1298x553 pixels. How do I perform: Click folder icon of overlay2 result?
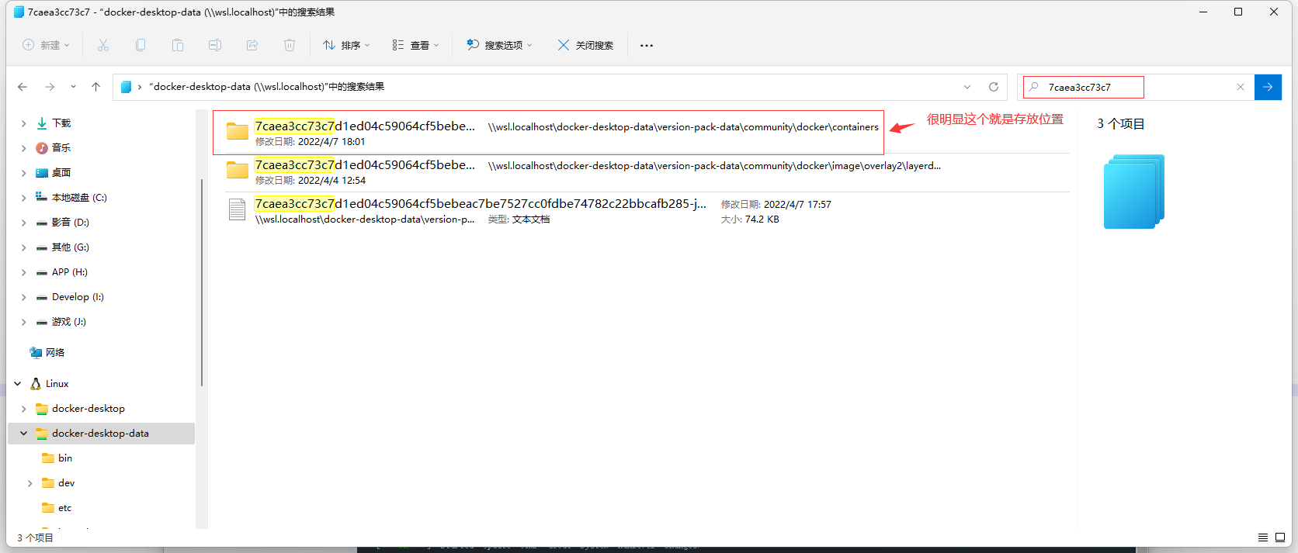[x=238, y=170]
